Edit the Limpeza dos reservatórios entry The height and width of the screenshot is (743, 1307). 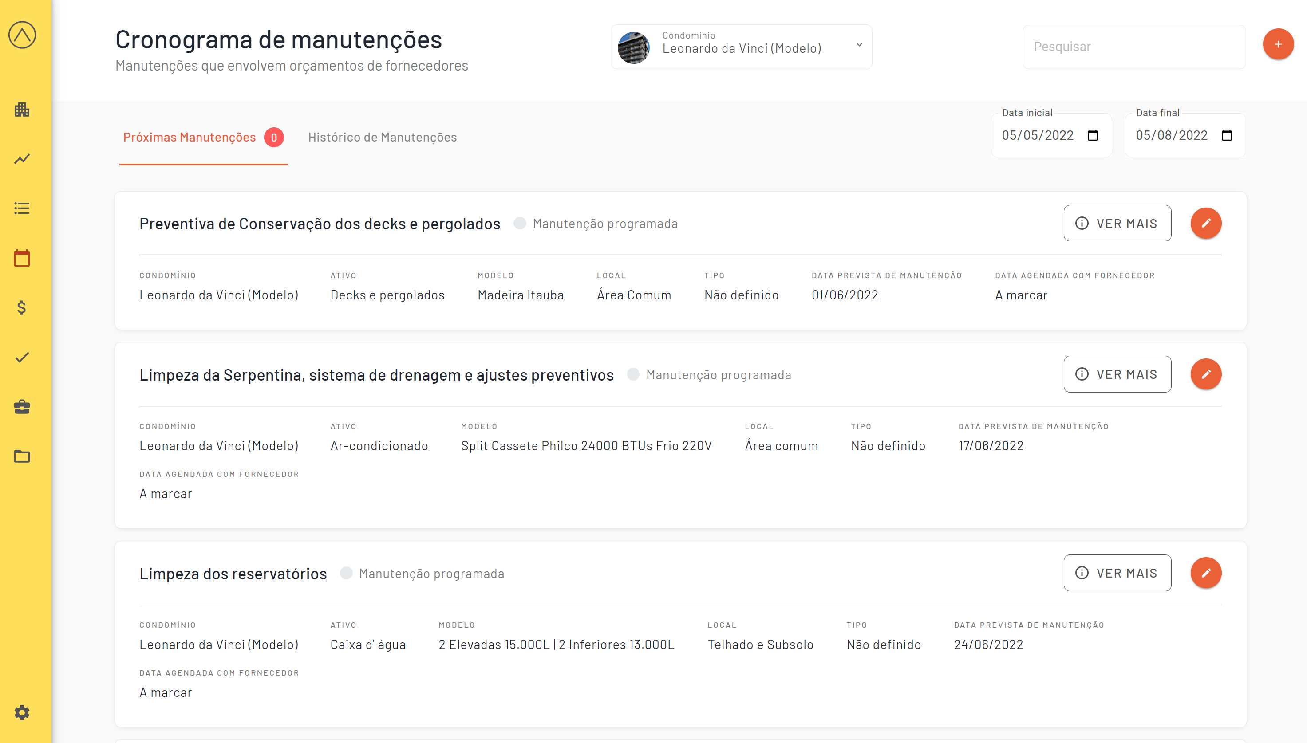click(1205, 573)
